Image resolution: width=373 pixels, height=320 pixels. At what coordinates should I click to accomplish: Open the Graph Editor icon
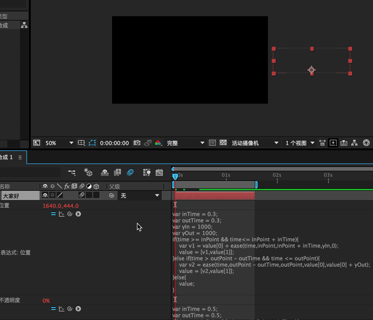(159, 172)
